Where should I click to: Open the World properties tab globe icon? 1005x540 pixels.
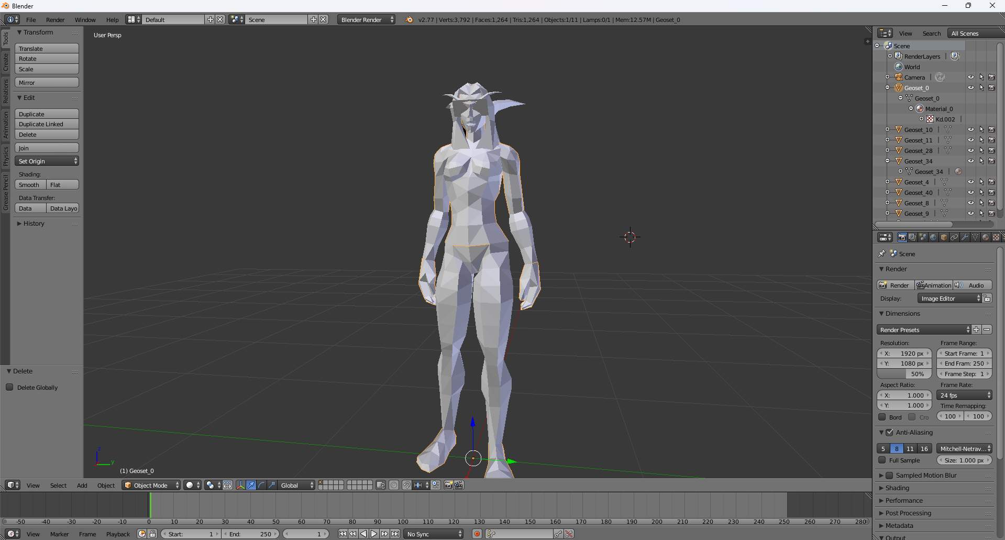point(933,237)
